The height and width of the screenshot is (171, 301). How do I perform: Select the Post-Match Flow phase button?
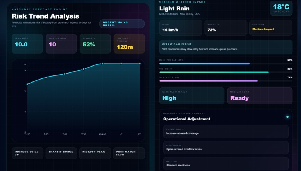129,153
